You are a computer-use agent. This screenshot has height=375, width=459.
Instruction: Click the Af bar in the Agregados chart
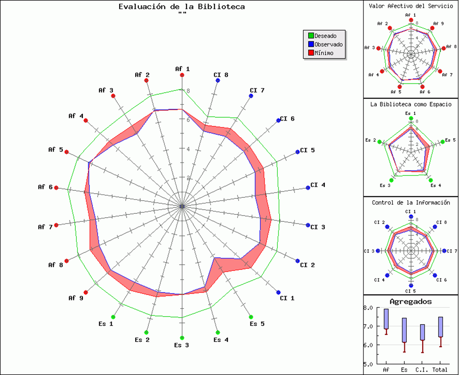tap(386, 319)
